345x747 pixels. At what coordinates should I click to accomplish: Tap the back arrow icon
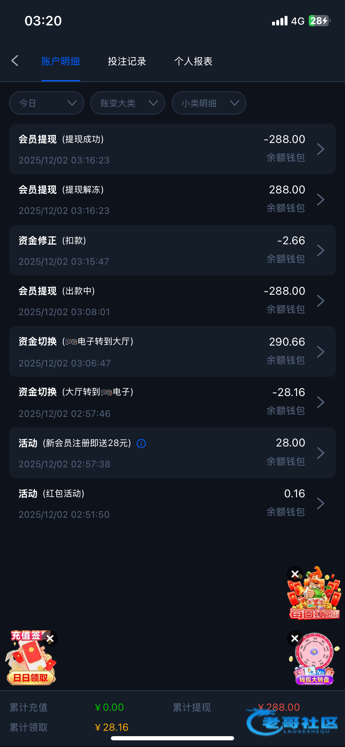coord(15,61)
